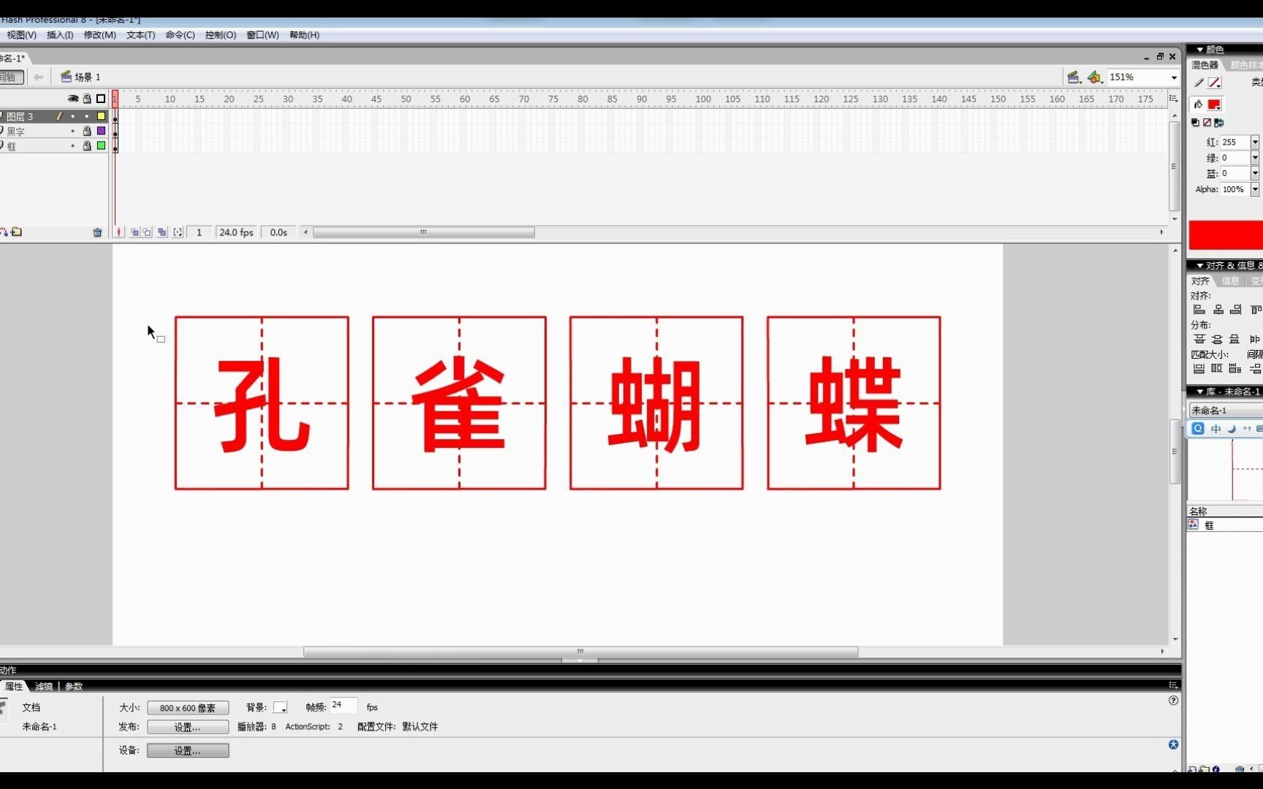
Task: Unlock the 框 layer
Action: pyautogui.click(x=87, y=145)
